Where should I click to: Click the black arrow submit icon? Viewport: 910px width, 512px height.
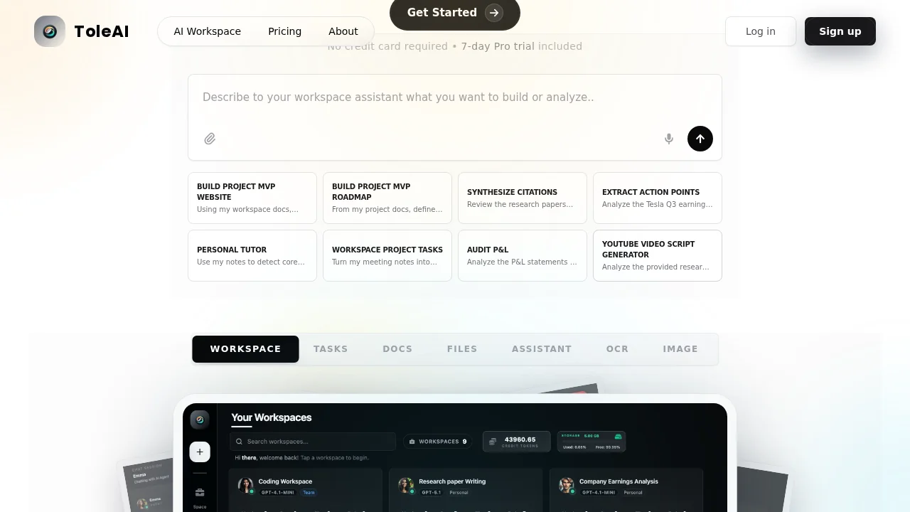tap(700, 139)
